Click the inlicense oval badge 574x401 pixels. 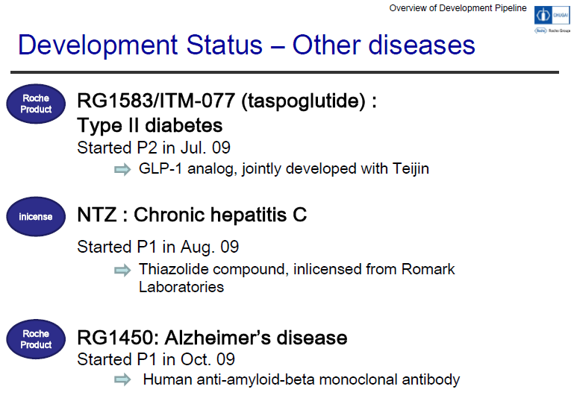(x=36, y=217)
